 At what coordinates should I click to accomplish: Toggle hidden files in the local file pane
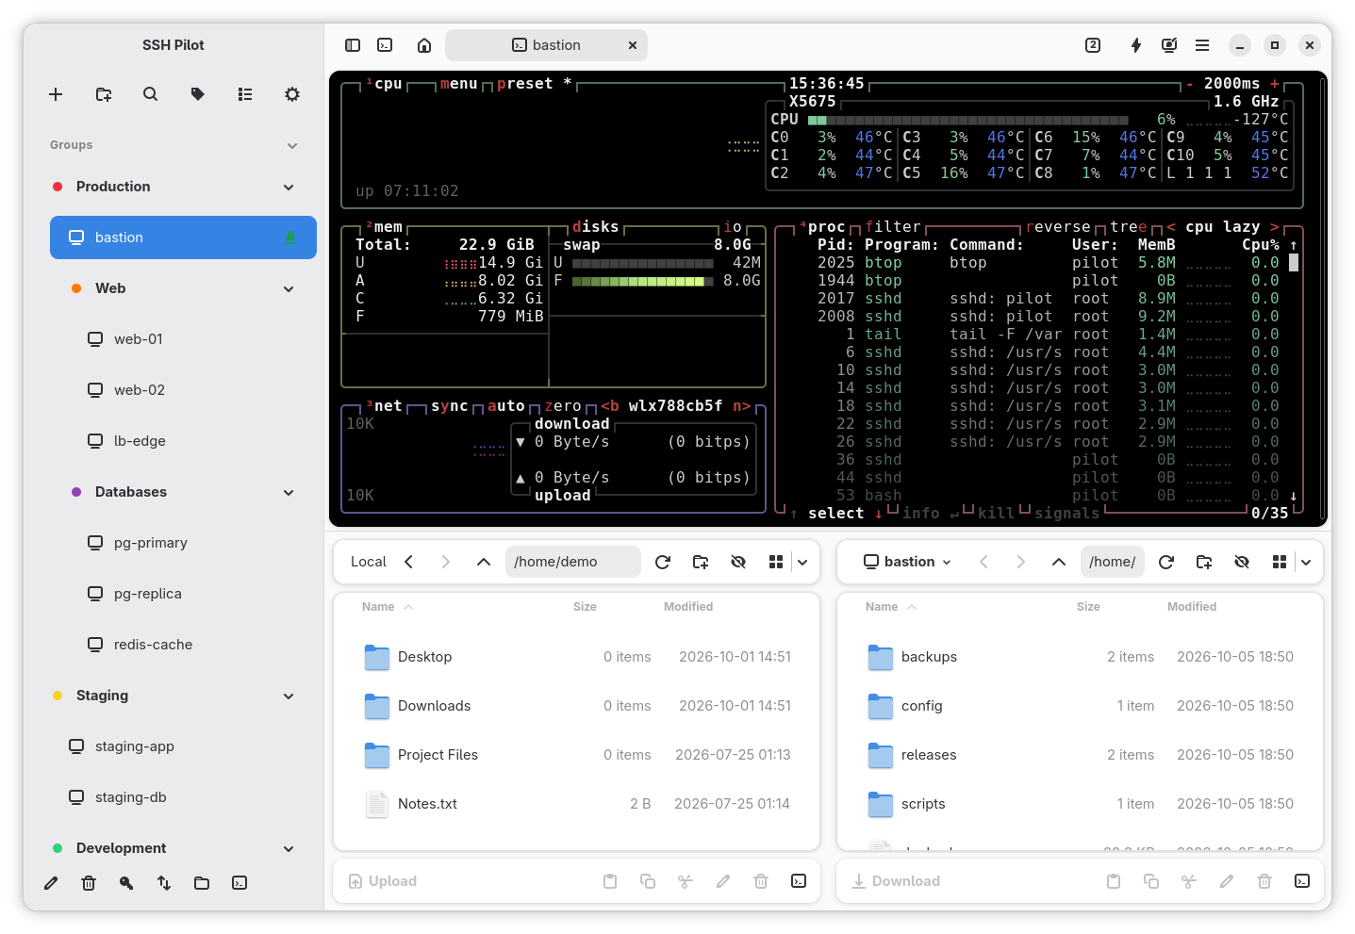click(x=738, y=562)
